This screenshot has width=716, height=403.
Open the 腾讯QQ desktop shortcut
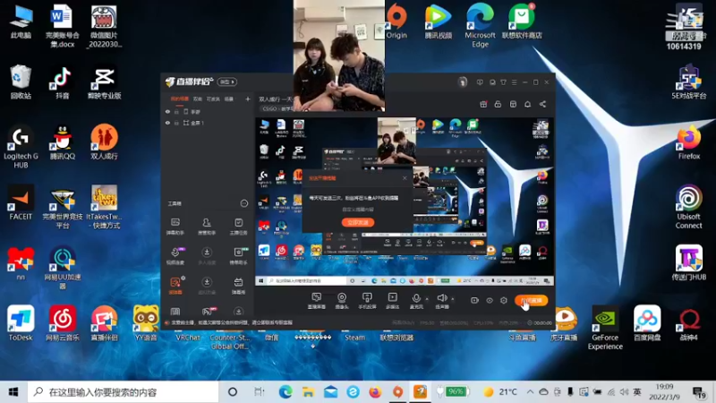(62, 142)
